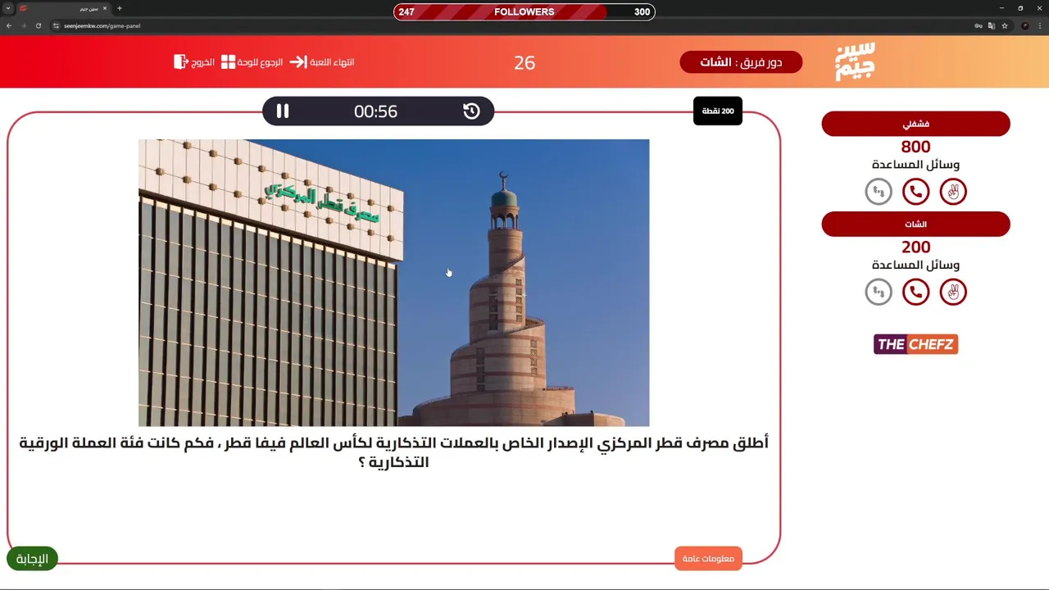1049x590 pixels.
Task: Reveal the answer with the الإجابة button
Action: (32, 559)
